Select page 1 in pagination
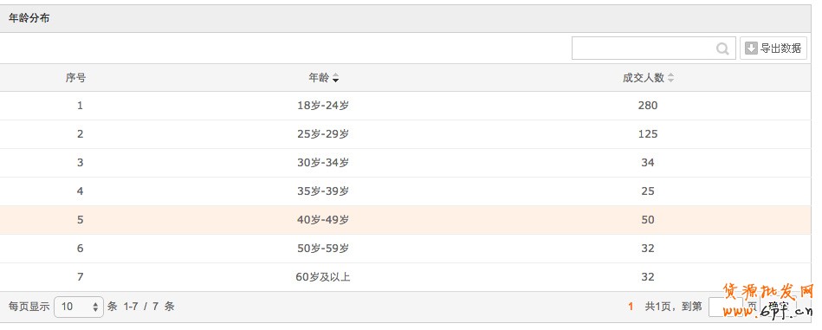The image size is (822, 330). click(x=631, y=307)
